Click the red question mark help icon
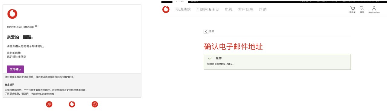387x112 pixels. pos(95,104)
